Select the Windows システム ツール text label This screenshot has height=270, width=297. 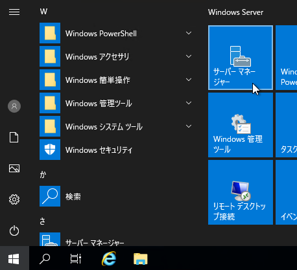point(104,127)
